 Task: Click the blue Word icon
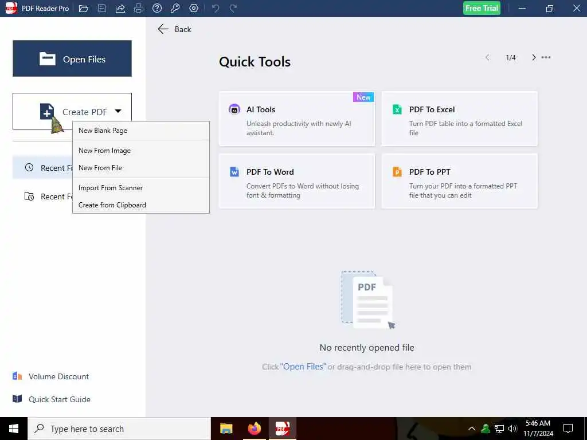234,172
